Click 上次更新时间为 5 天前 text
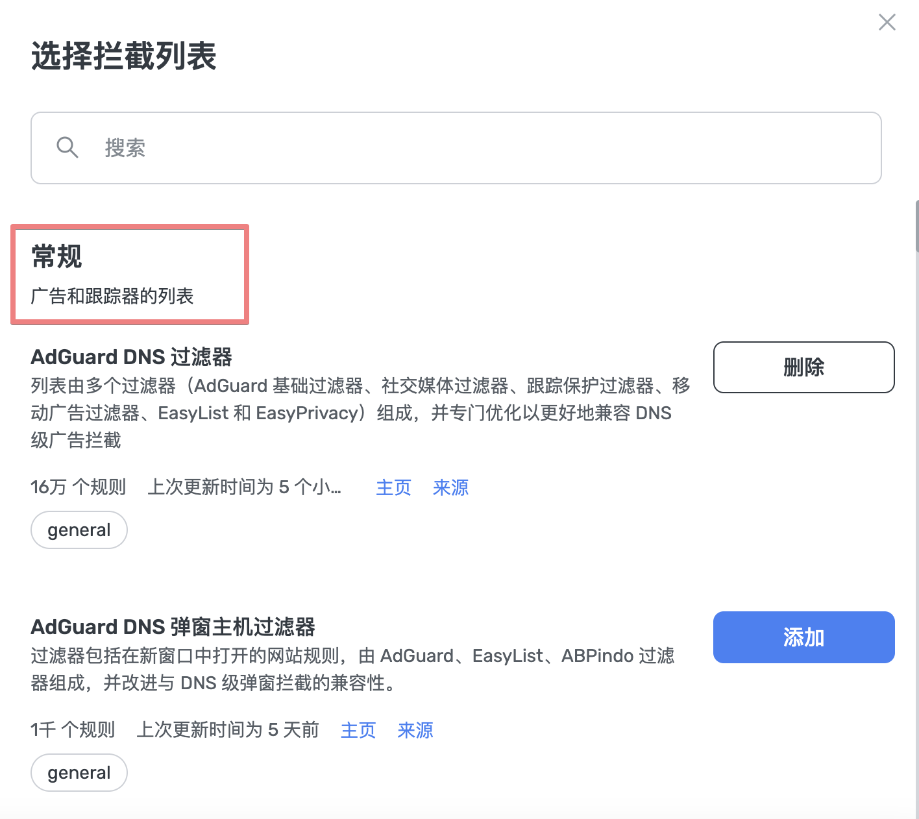Image resolution: width=919 pixels, height=819 pixels. (228, 729)
